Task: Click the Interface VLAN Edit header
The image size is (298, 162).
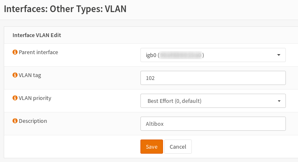Action: (37, 35)
